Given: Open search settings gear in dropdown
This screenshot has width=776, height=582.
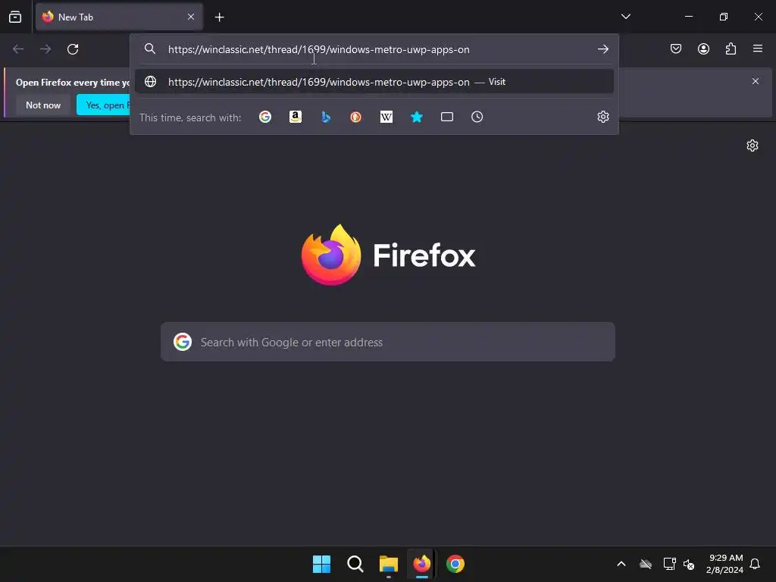Looking at the screenshot, I should (602, 117).
